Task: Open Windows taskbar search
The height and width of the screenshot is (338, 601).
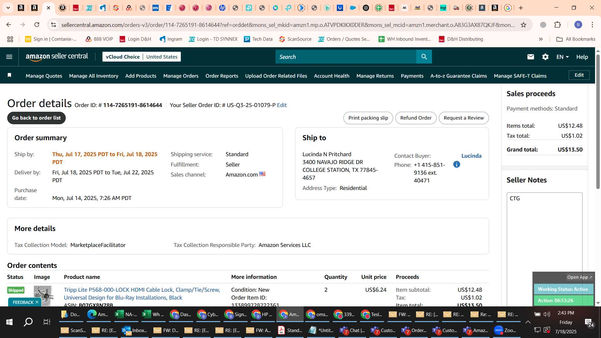Action: pos(28,322)
